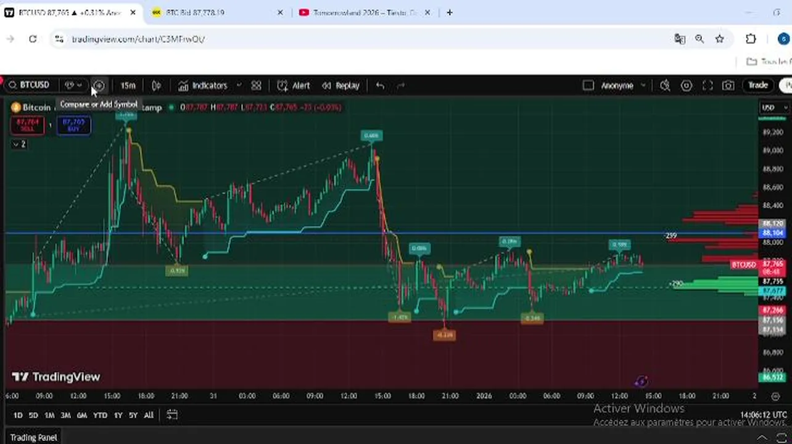The image size is (792, 444).
Task: Expand the Anonyme layout dropdown arrow
Action: click(643, 86)
